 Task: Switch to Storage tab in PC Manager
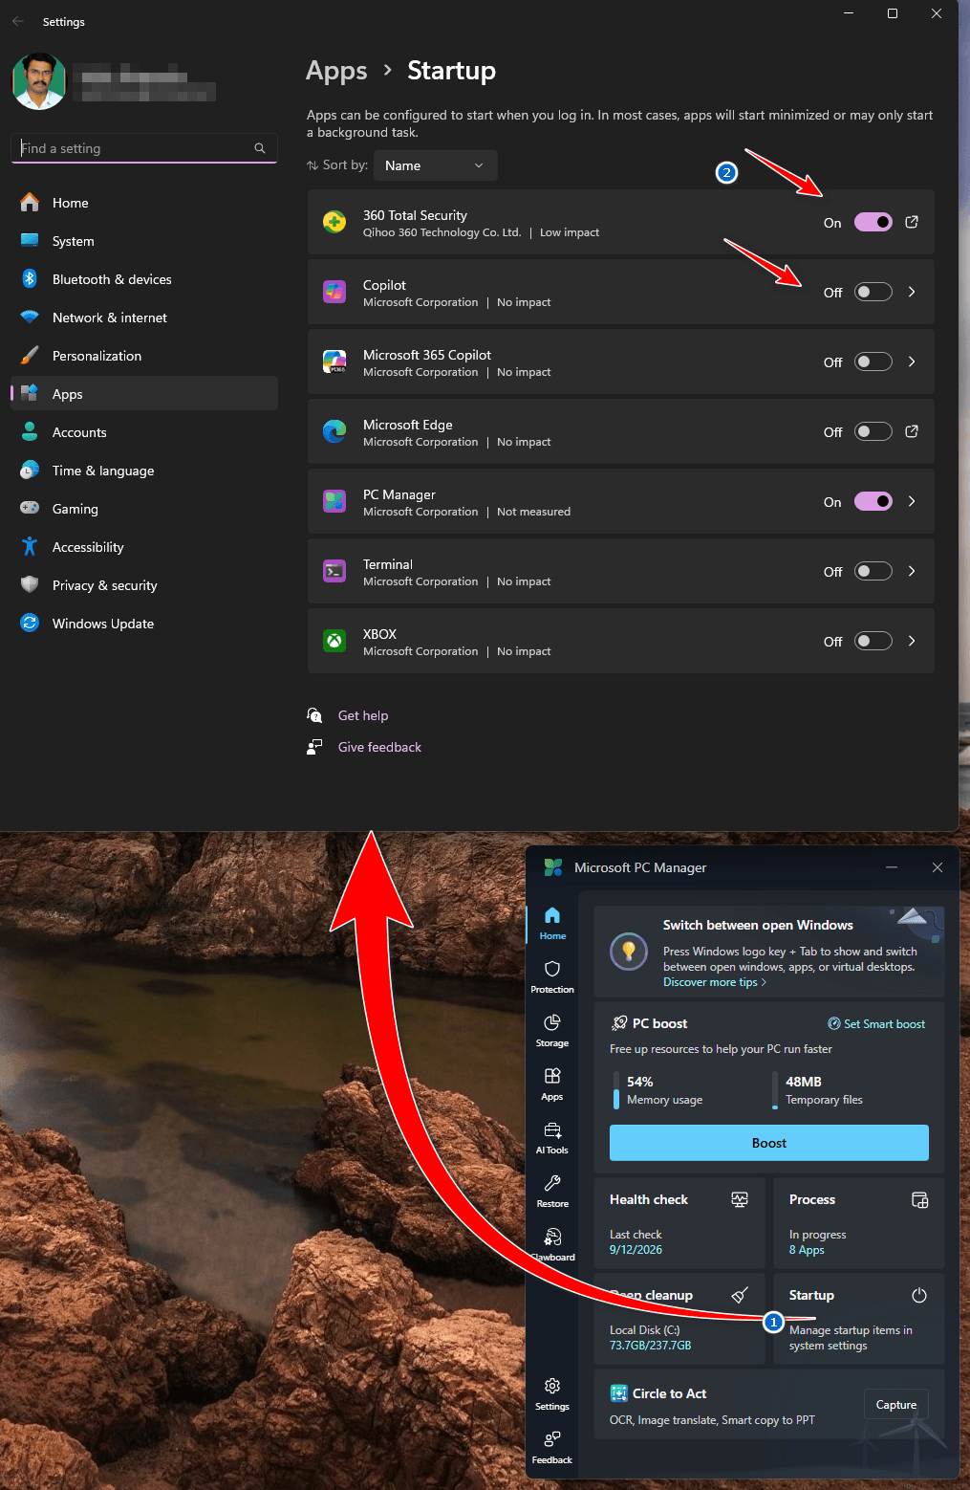(x=552, y=1031)
